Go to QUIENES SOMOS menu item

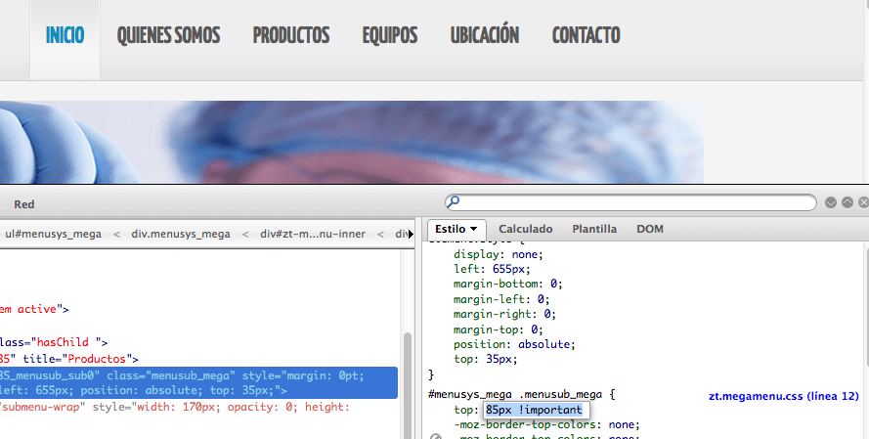click(168, 35)
